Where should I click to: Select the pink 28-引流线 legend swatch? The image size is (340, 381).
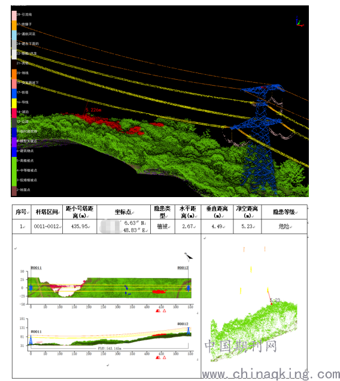point(14,16)
